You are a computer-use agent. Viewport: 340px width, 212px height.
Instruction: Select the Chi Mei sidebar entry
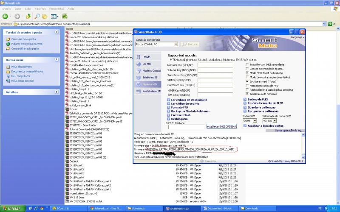147,64
